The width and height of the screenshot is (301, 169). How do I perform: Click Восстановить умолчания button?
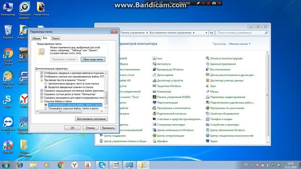click(x=91, y=119)
